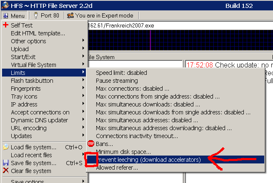273x183 pixels.
Task: Open the Load recent files submenu
Action: 44,155
